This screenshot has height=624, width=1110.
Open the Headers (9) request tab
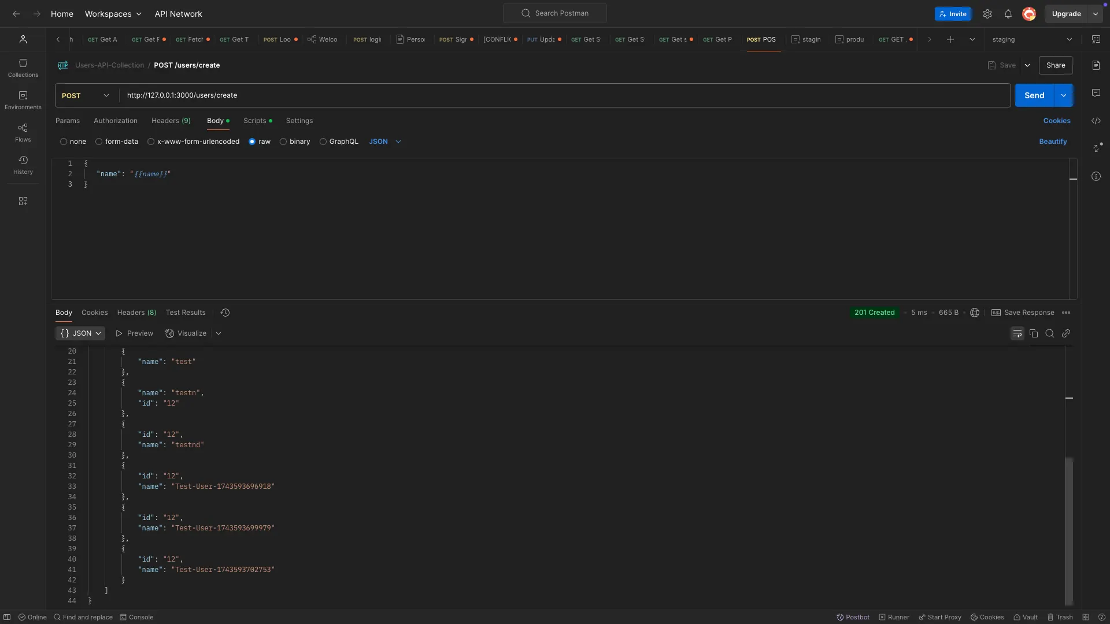pos(171,121)
